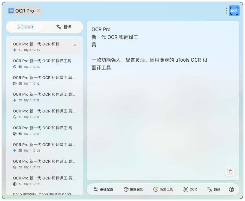Open the 17:11 history entry with the Gemini logo

(44, 97)
